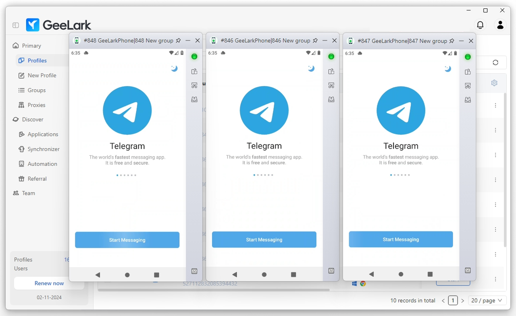Click the '02-11-2024' expiry date text
Viewport: 516px width, 316px height.
click(49, 297)
